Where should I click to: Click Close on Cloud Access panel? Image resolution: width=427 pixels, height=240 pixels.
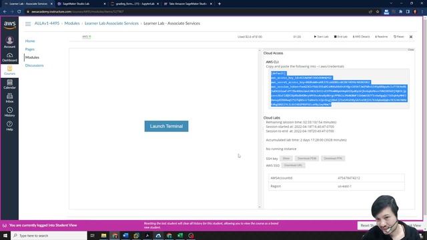point(411,50)
